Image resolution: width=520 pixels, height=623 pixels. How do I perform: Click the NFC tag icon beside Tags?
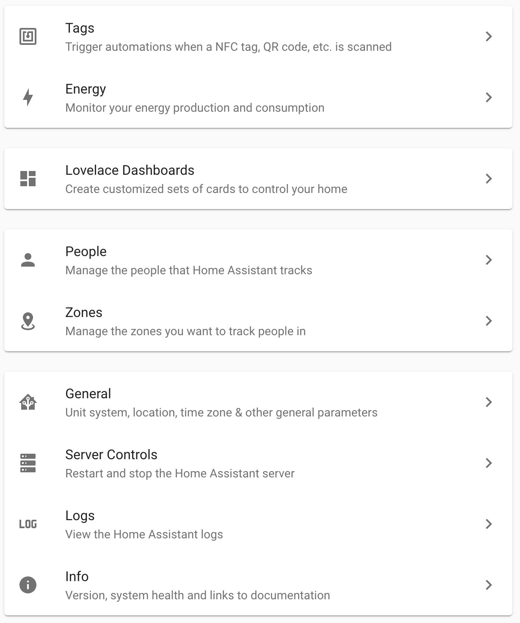(28, 36)
